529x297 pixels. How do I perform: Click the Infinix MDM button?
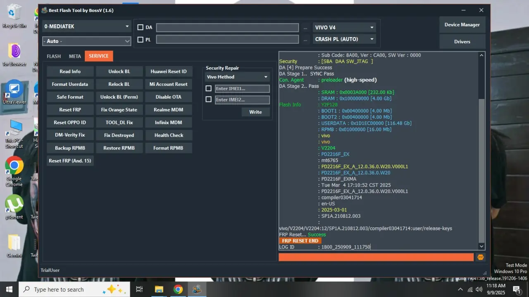click(169, 123)
